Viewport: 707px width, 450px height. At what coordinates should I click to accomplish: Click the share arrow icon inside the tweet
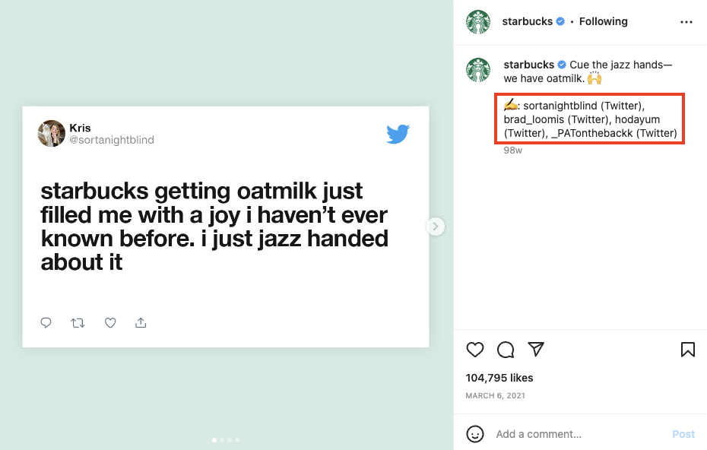pos(141,322)
